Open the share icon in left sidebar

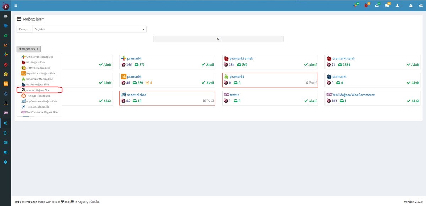(6, 123)
